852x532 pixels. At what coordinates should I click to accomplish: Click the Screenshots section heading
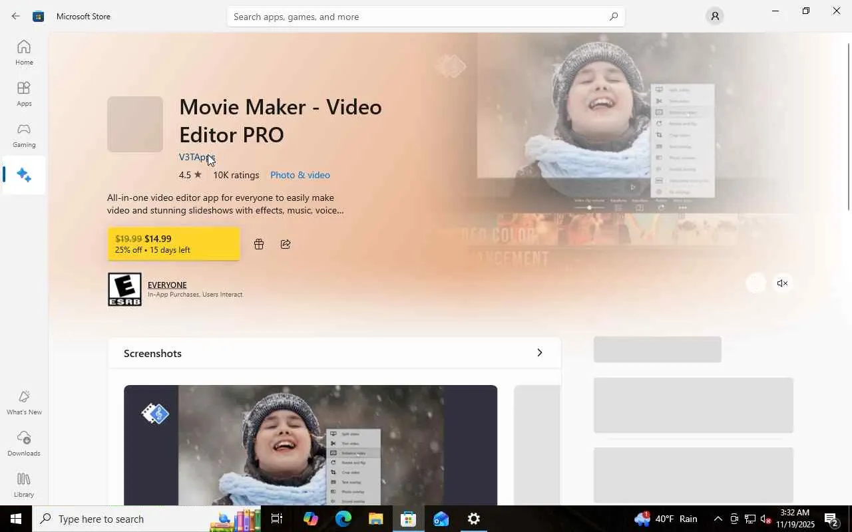coord(152,353)
